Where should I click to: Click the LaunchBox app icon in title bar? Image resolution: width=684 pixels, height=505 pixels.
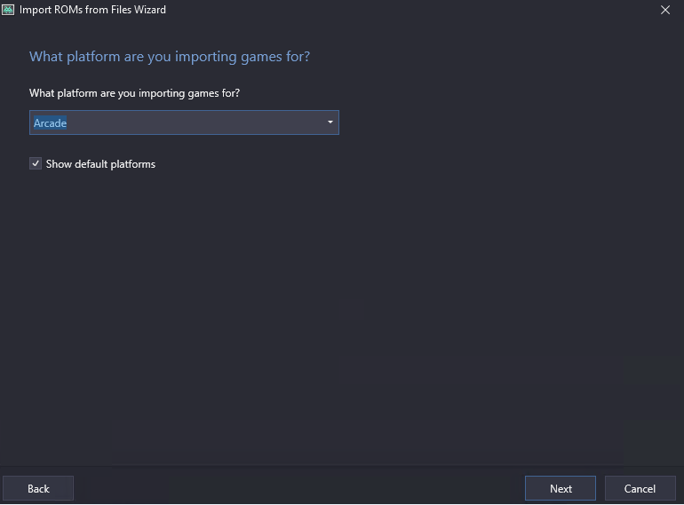click(x=8, y=10)
